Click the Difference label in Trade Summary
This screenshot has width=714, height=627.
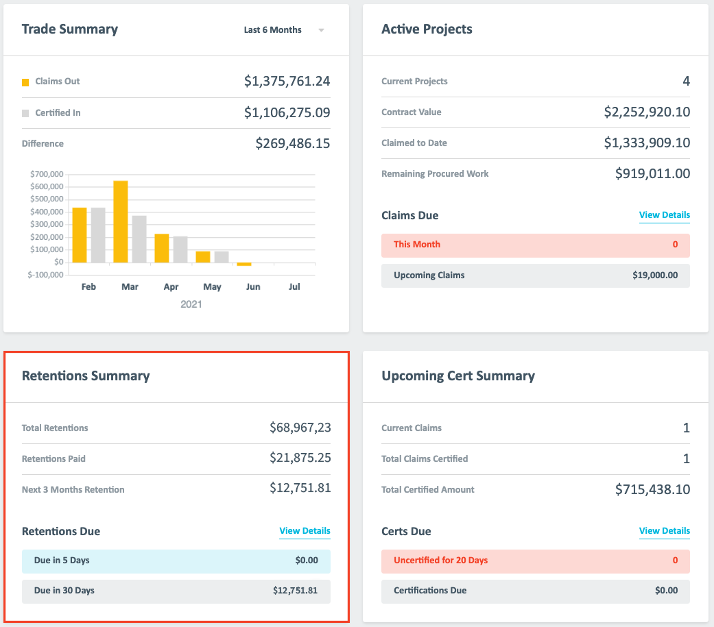click(43, 143)
